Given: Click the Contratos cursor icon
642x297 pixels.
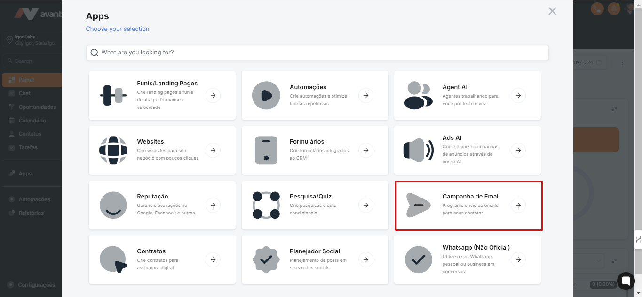Looking at the screenshot, I should click(x=113, y=259).
